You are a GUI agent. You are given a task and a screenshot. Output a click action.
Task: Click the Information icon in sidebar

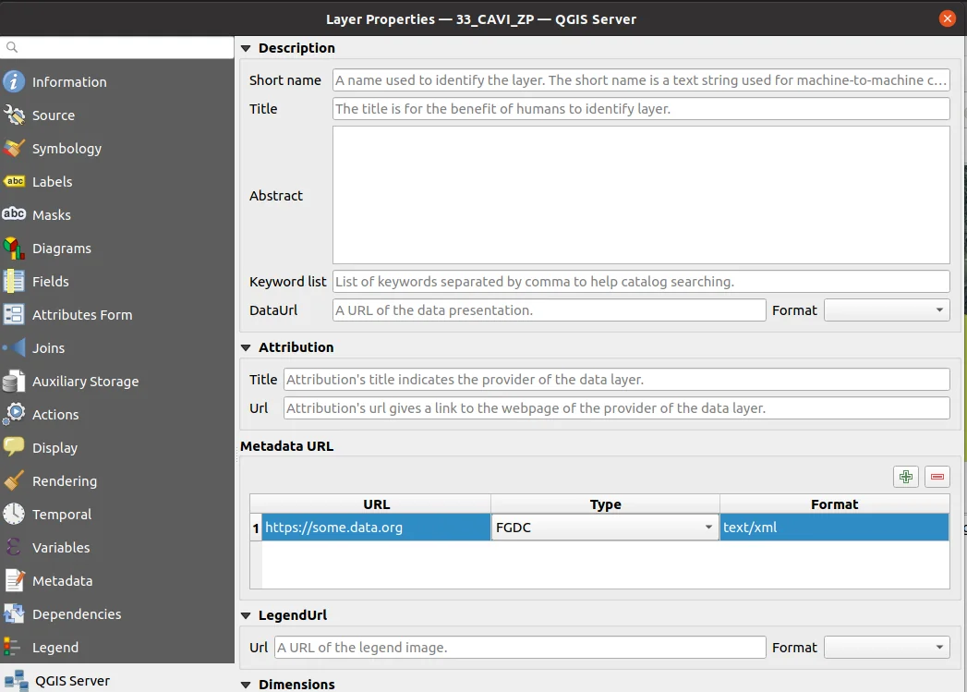14,82
